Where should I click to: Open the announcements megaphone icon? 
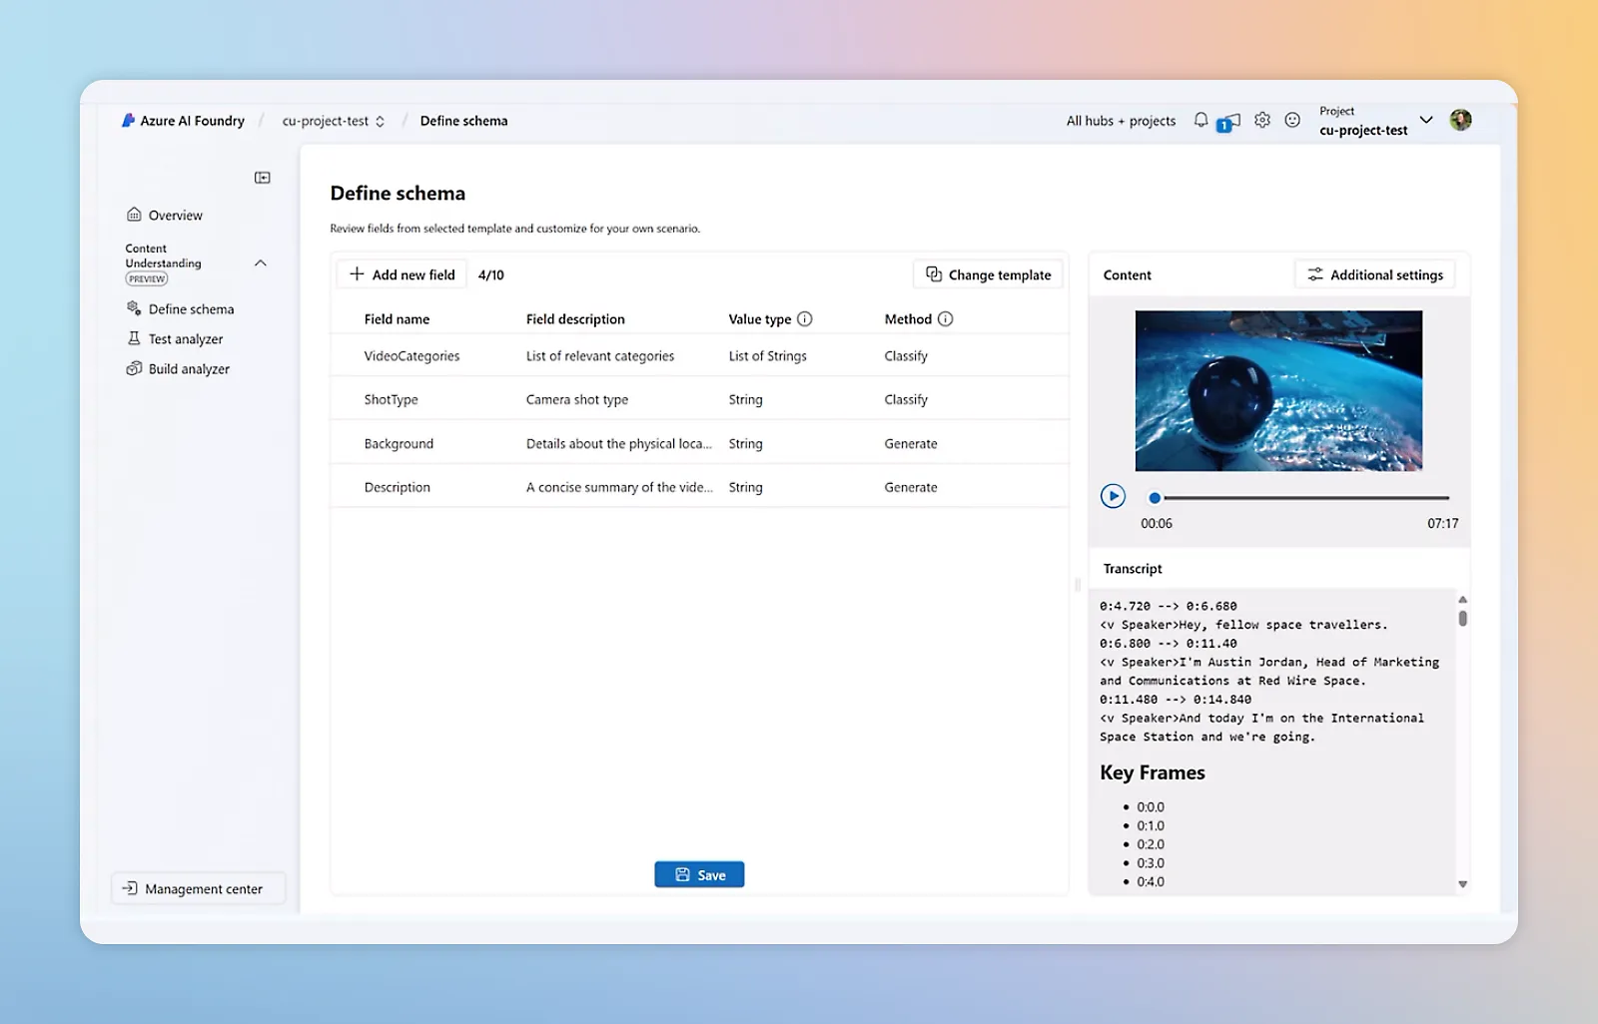pos(1229,122)
